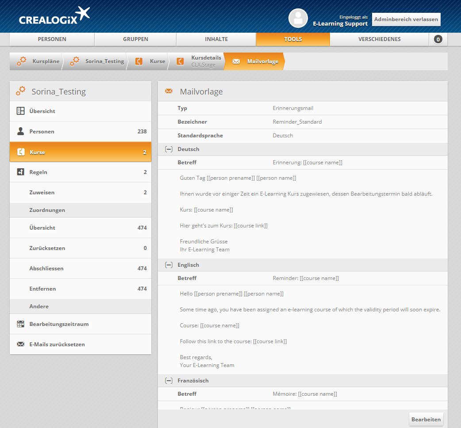The width and height of the screenshot is (461, 428).
Task: Go to Sorina_Testing breadcrumb
Action: tap(104, 61)
